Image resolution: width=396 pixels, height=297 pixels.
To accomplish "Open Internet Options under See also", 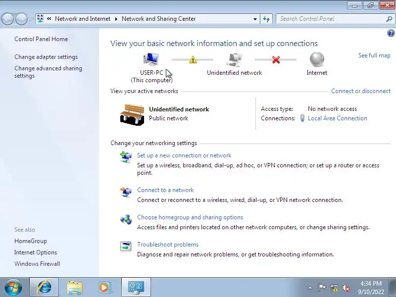I will [x=36, y=252].
